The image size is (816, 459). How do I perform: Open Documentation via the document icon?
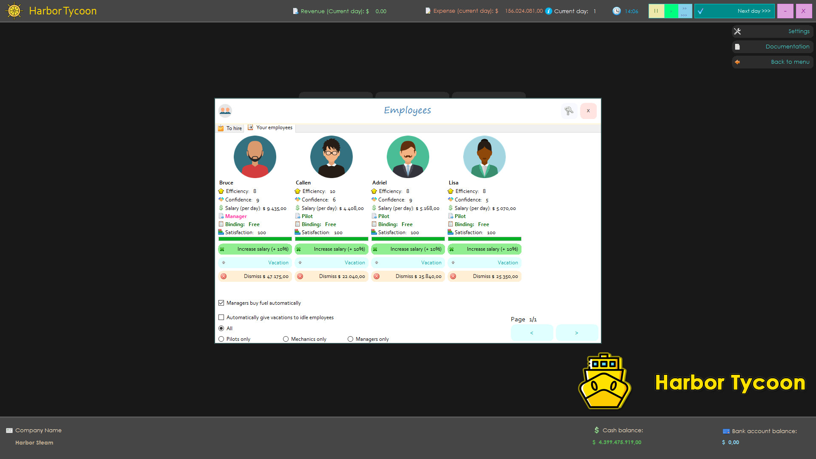point(737,46)
